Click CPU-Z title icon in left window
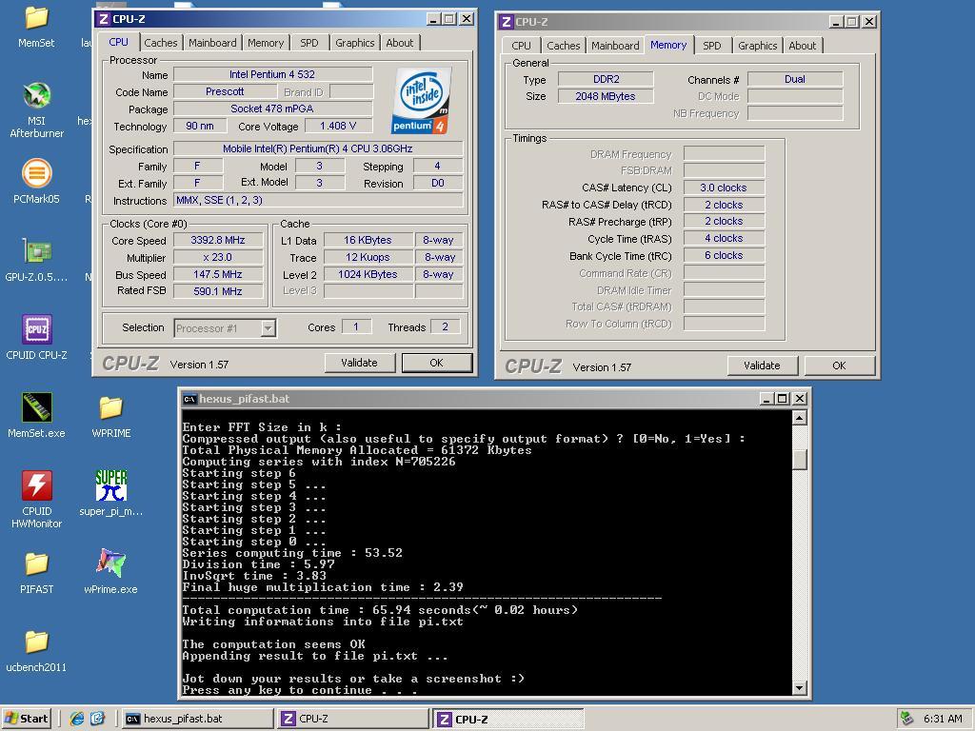This screenshot has height=731, width=975. 103,19
